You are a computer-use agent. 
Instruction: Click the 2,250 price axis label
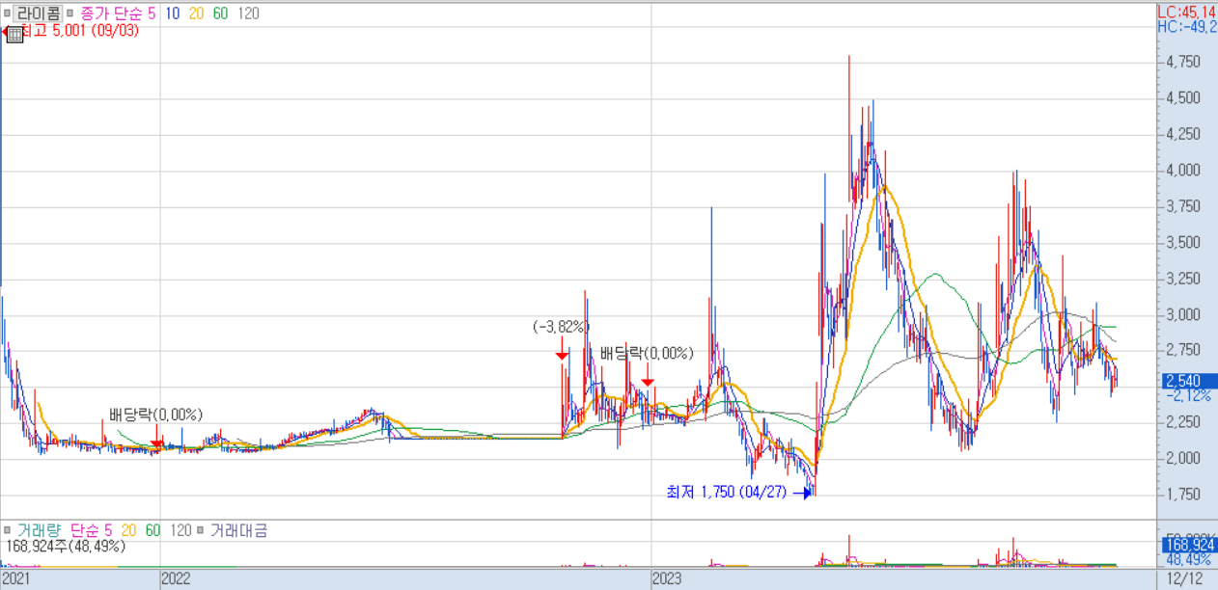(x=1182, y=422)
